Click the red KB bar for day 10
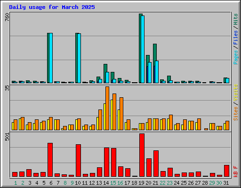 point(78,161)
